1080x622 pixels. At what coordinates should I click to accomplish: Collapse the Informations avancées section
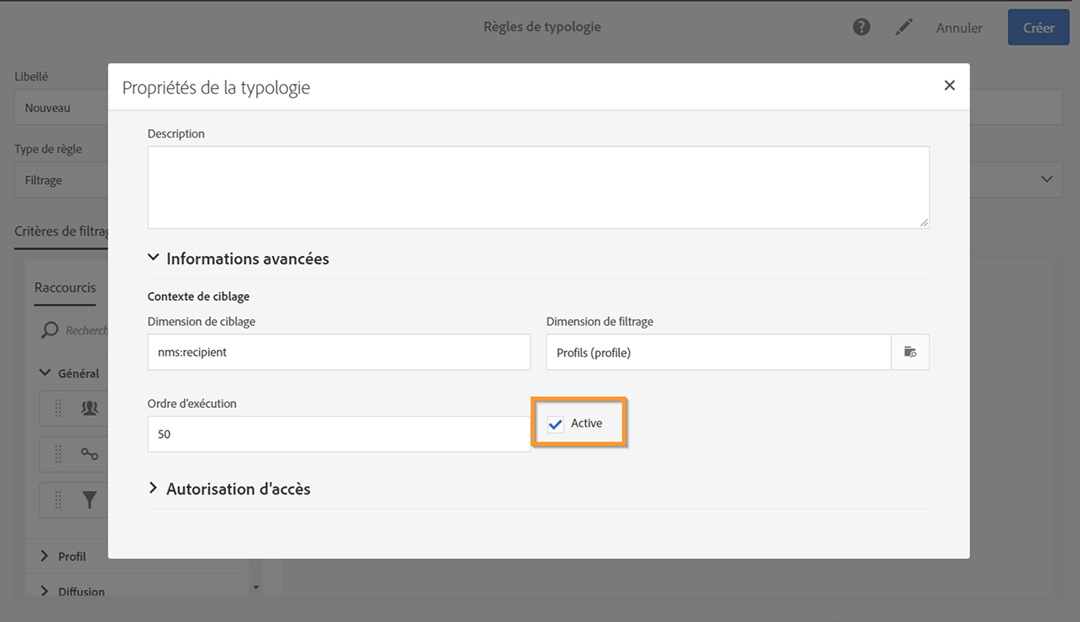tap(154, 259)
